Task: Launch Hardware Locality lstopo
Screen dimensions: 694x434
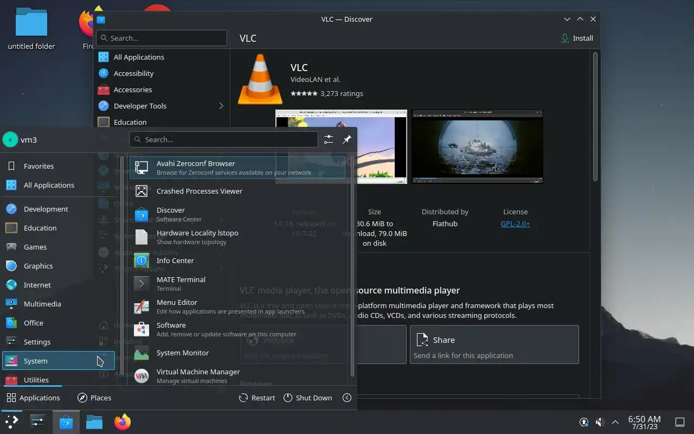Action: pos(237,237)
